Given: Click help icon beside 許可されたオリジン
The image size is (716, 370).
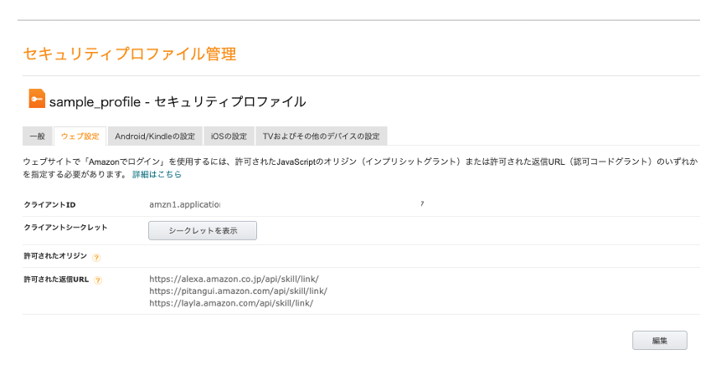Looking at the screenshot, I should [x=96, y=258].
